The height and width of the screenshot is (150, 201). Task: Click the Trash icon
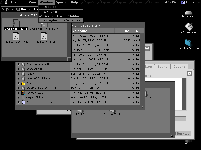(x=189, y=141)
